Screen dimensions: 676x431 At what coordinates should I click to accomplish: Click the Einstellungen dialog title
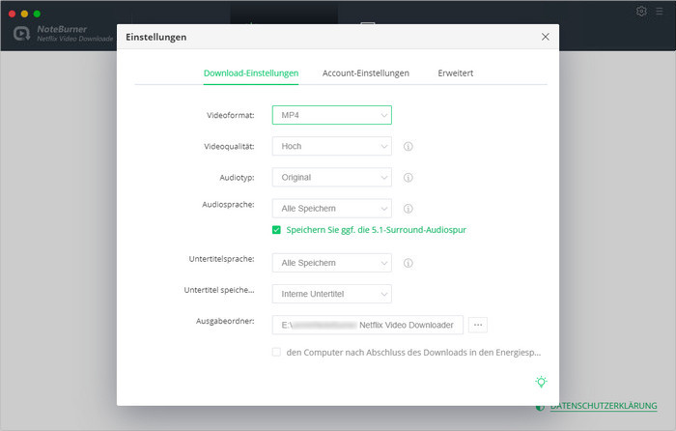156,37
